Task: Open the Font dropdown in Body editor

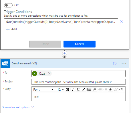Action: (x=43, y=90)
